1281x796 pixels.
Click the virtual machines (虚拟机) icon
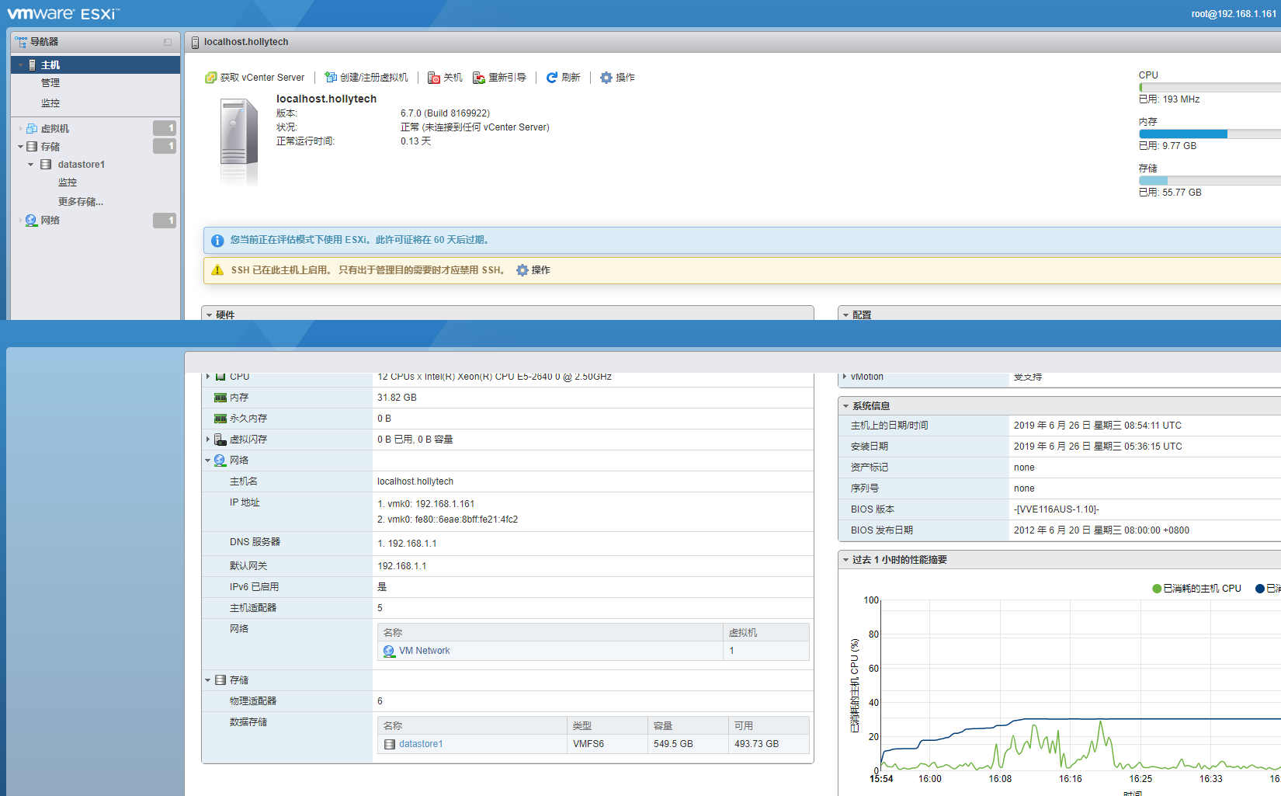point(32,129)
